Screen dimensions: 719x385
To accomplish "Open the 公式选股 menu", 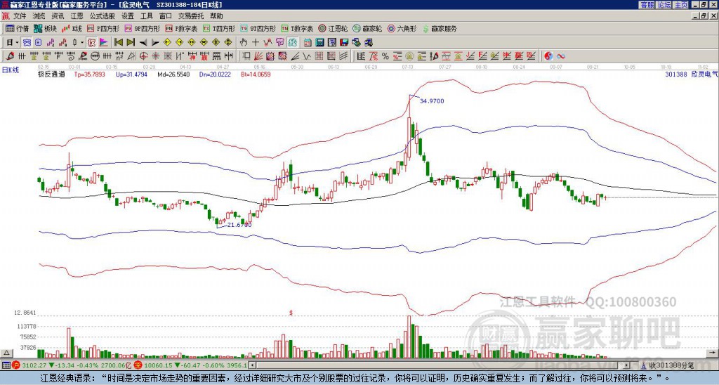I will pos(103,16).
